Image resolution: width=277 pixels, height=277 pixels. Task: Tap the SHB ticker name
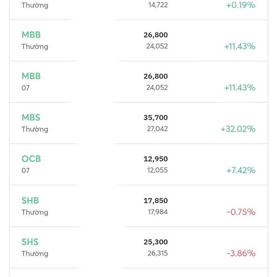[30, 200]
